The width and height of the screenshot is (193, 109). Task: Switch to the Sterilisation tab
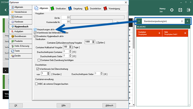pos(58,9)
